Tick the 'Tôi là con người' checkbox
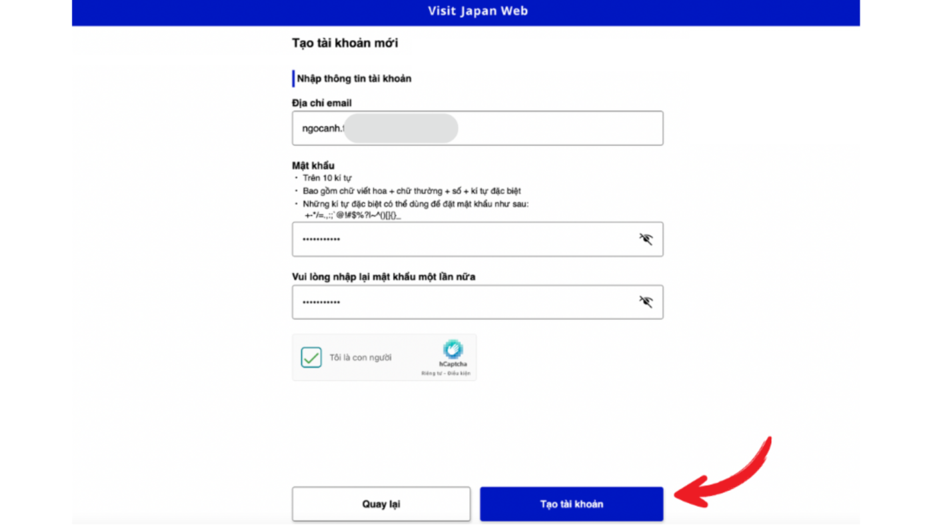 311,358
